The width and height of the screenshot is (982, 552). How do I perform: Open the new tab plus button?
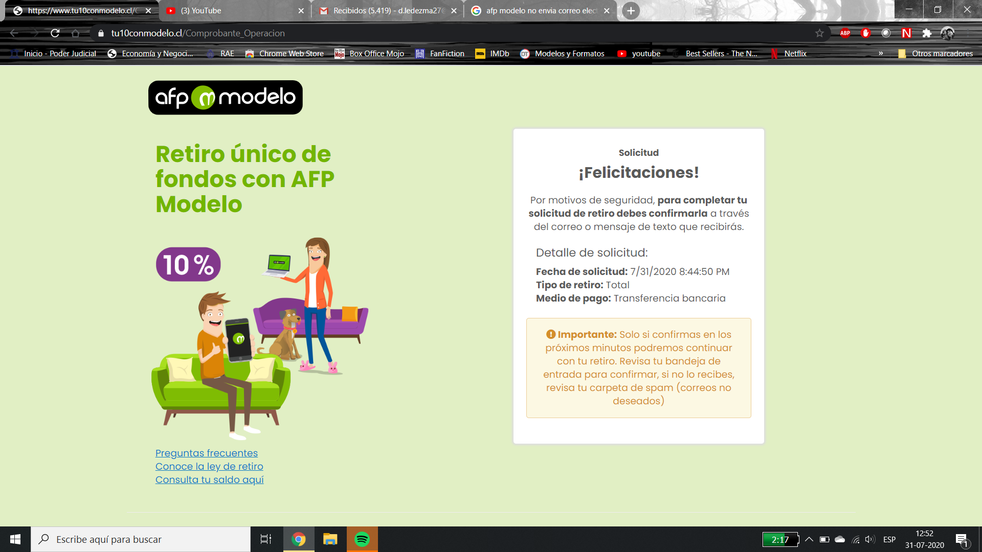coord(631,11)
